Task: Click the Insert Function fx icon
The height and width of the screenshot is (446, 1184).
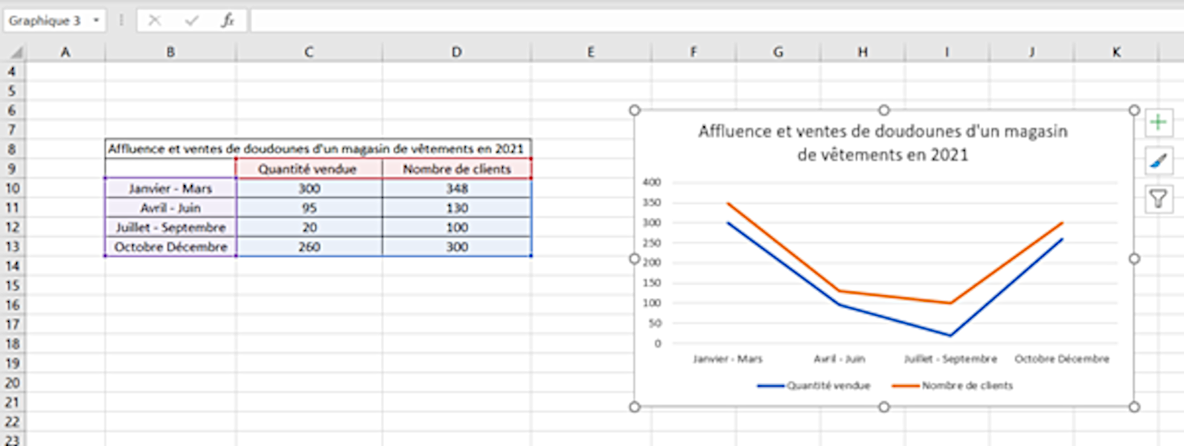Action: point(228,21)
